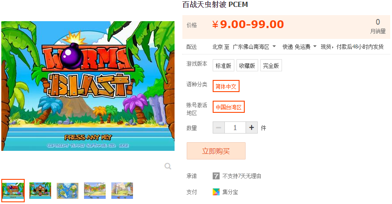
Task: Select the first Worms Blast title thumbnail
Action: coord(13,190)
